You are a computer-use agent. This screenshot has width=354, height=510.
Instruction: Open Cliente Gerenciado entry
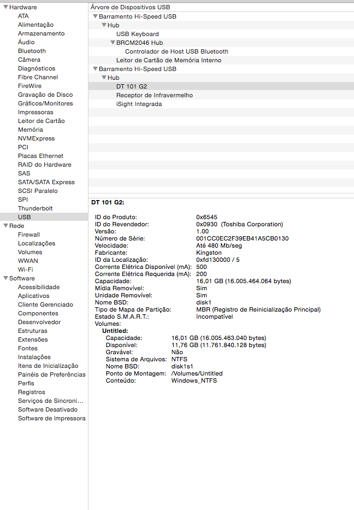click(x=45, y=305)
